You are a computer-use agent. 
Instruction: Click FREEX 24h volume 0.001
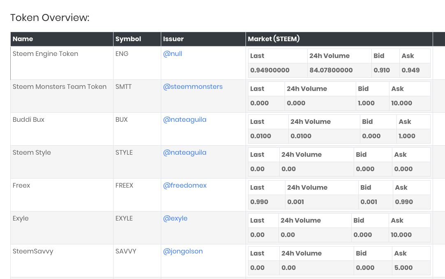click(x=295, y=202)
